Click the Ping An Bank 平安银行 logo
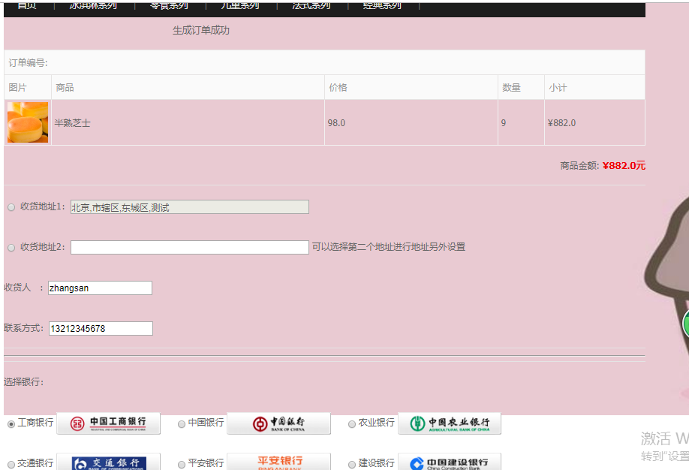Viewport: 689px width, 470px height. pyautogui.click(x=278, y=462)
